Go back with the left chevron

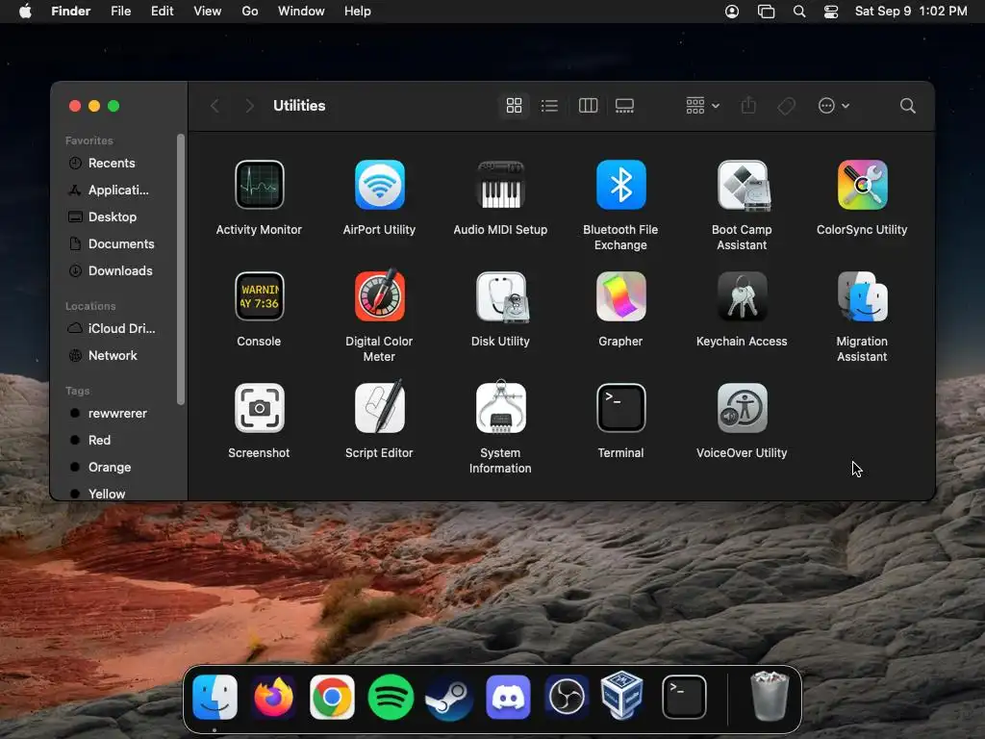(215, 106)
